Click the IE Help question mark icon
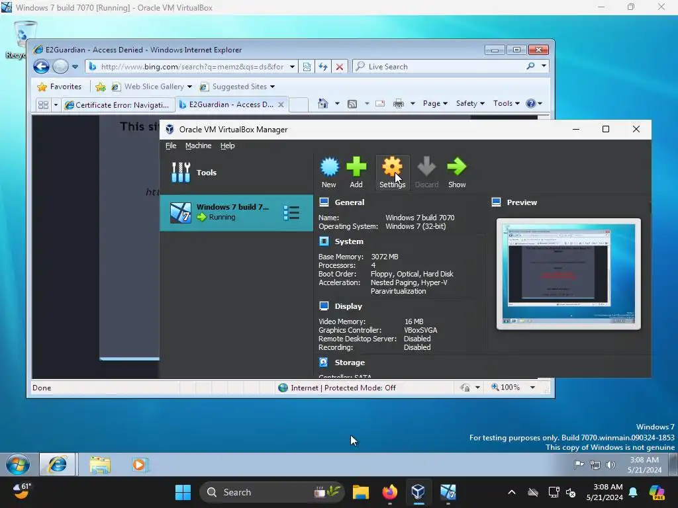678x508 pixels. point(531,103)
